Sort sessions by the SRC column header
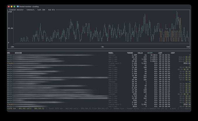198x121 pixels. (x=8, y=53)
